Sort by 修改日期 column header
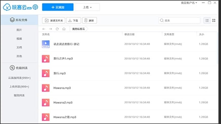 pyautogui.click(x=129, y=34)
